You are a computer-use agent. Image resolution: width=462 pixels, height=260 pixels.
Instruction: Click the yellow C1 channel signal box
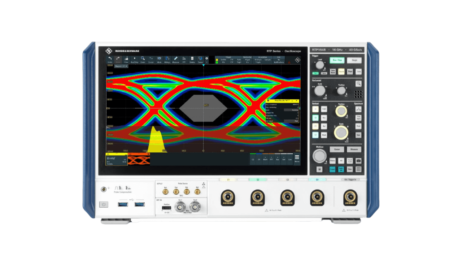pos(116,159)
